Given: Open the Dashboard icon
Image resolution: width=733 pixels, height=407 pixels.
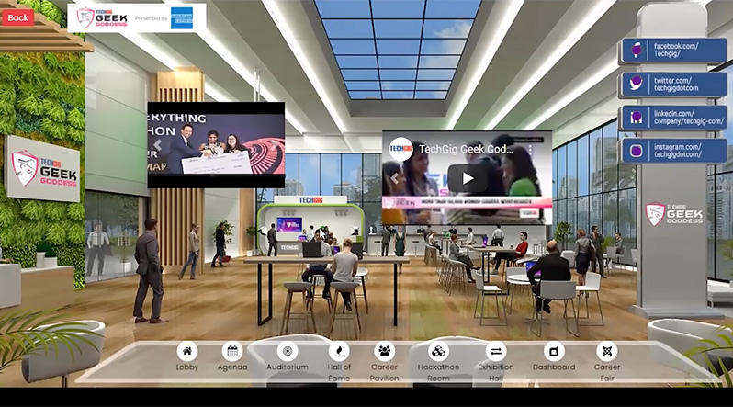Looking at the screenshot, I should pyautogui.click(x=554, y=351).
